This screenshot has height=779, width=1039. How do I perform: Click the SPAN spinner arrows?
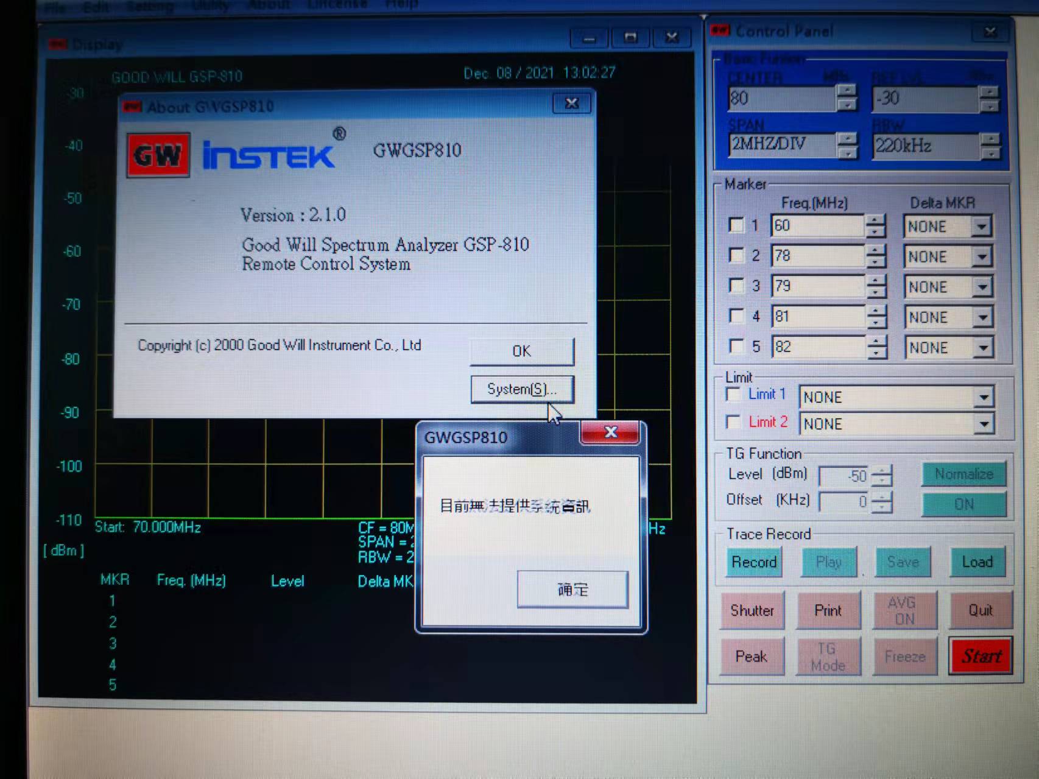pyautogui.click(x=847, y=145)
